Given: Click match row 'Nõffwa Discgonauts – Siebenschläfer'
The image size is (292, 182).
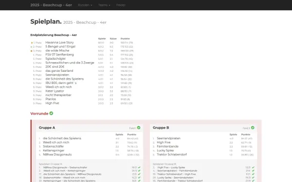Looking at the screenshot, I should coord(90,167).
